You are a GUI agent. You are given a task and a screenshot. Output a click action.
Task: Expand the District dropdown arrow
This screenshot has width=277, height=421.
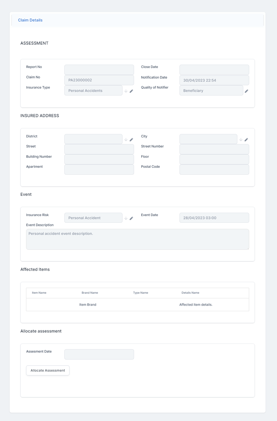pyautogui.click(x=126, y=140)
